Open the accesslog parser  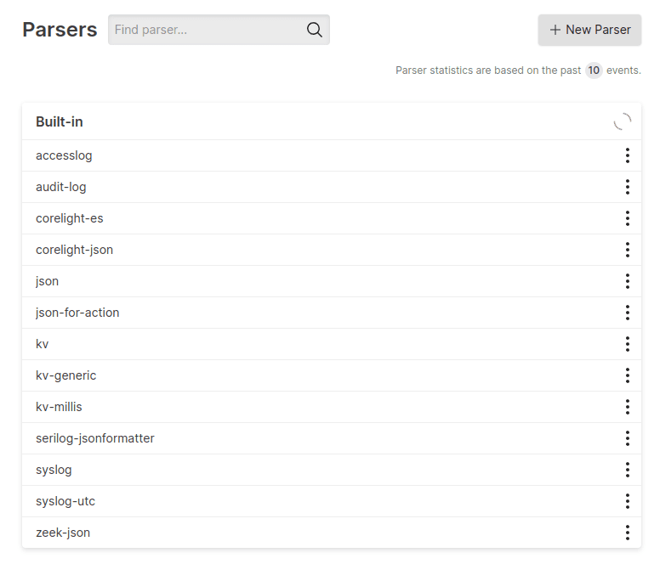(x=64, y=155)
